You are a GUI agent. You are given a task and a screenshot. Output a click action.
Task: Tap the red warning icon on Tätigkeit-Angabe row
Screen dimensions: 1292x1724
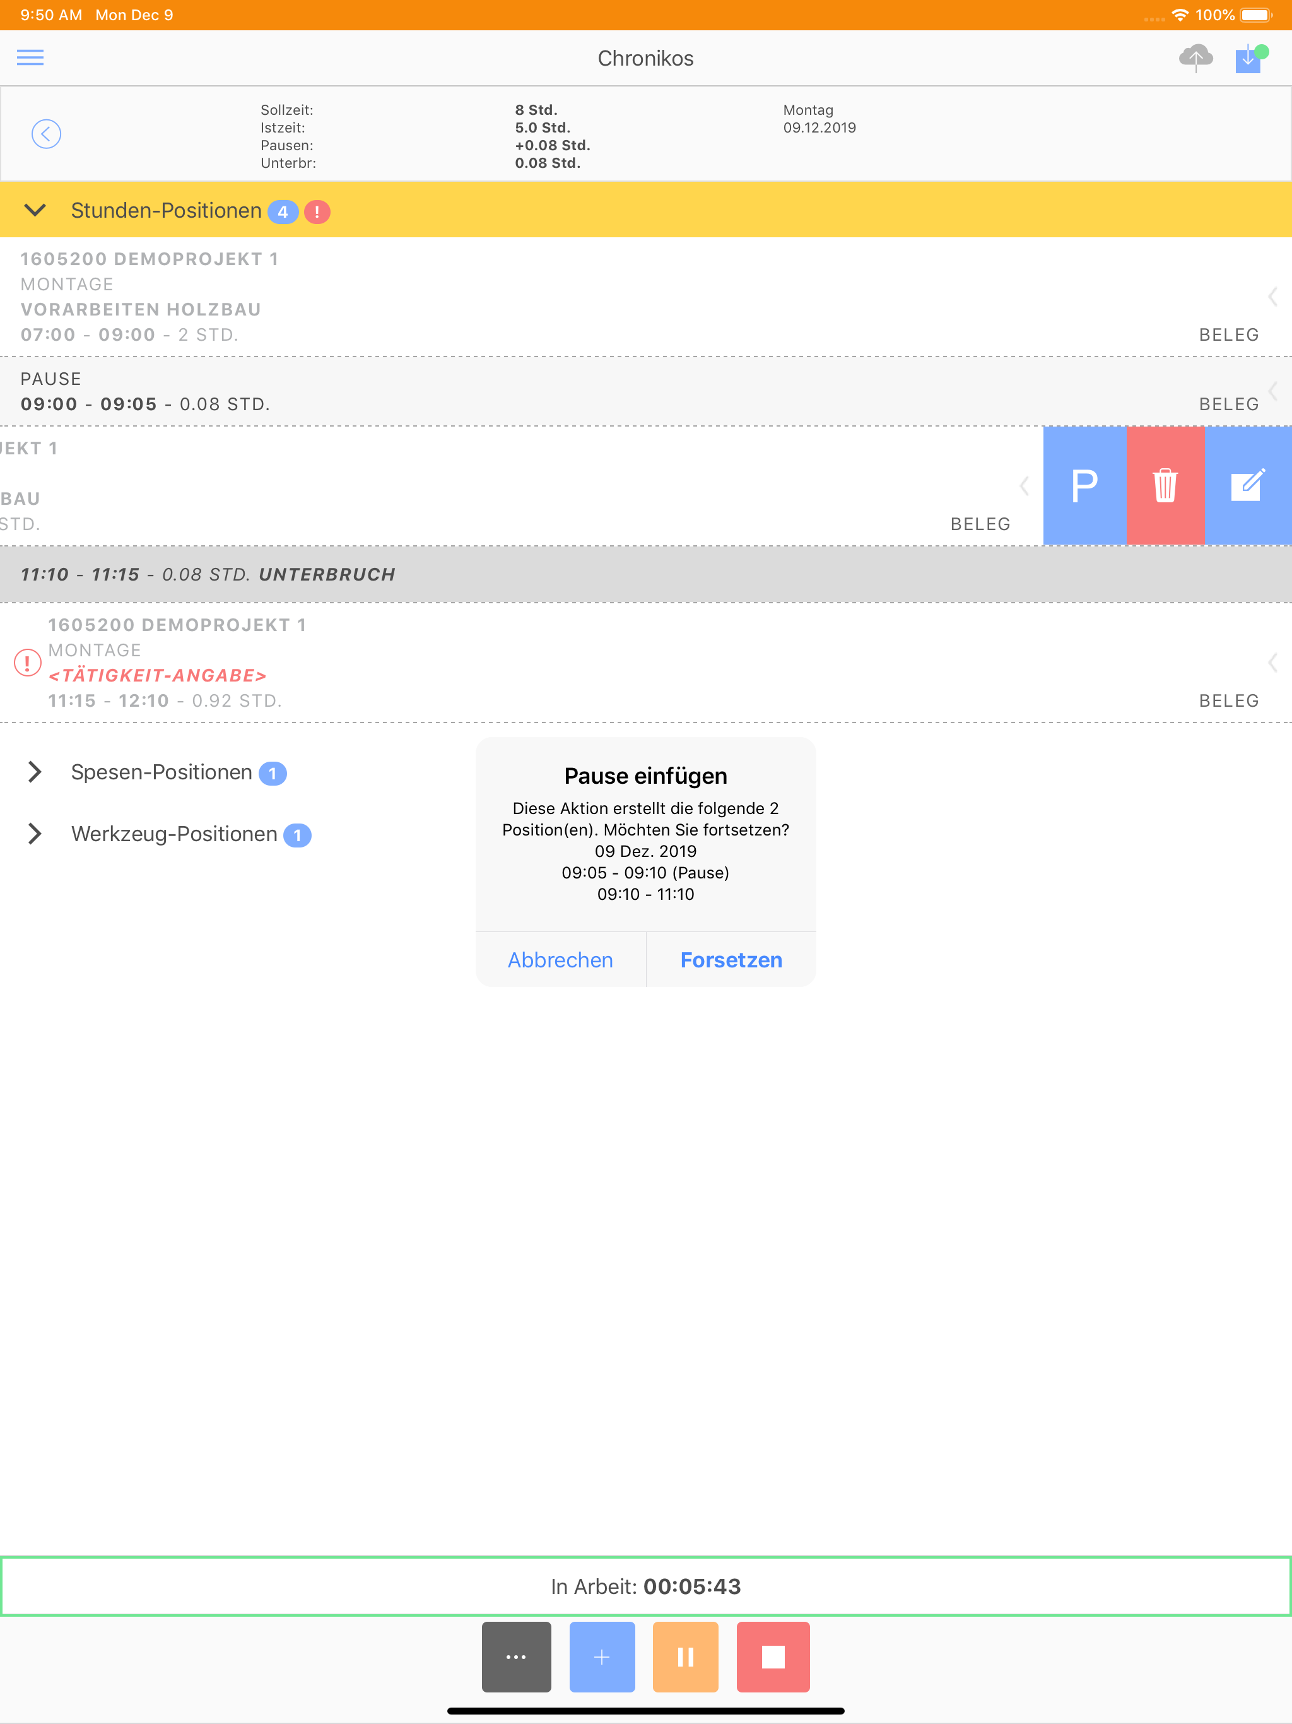(27, 663)
